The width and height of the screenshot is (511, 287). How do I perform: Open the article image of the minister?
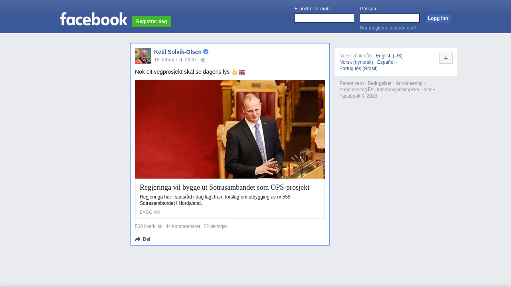tap(230, 129)
